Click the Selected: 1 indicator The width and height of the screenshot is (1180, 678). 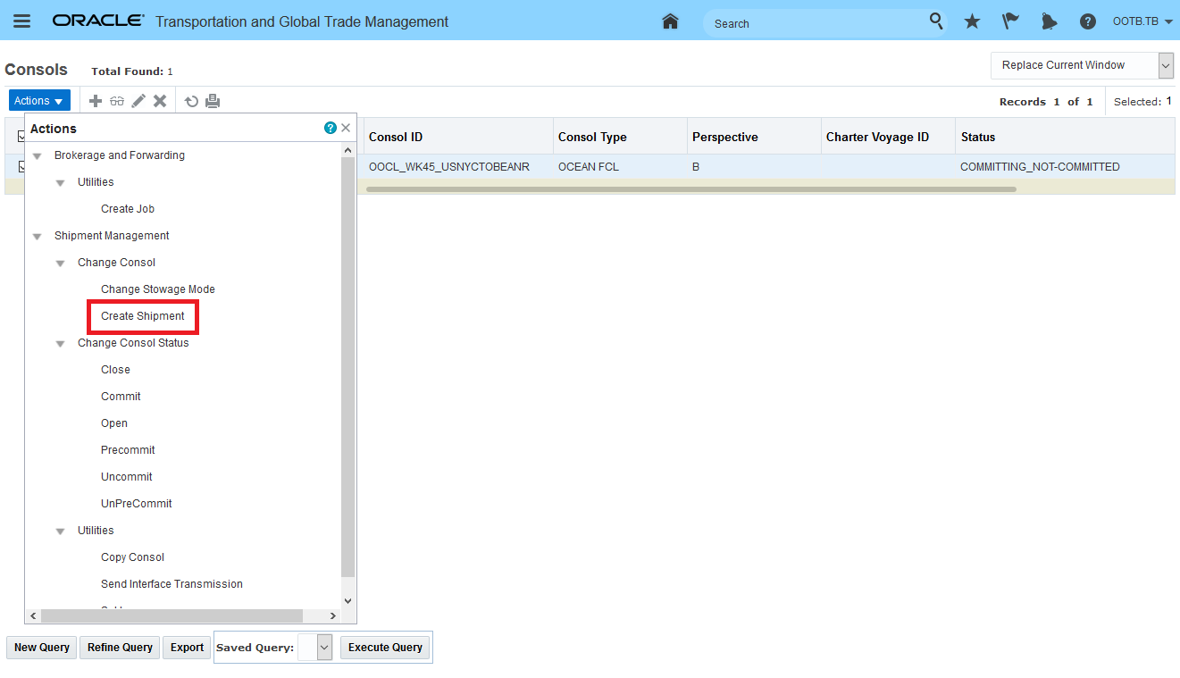1142,102
